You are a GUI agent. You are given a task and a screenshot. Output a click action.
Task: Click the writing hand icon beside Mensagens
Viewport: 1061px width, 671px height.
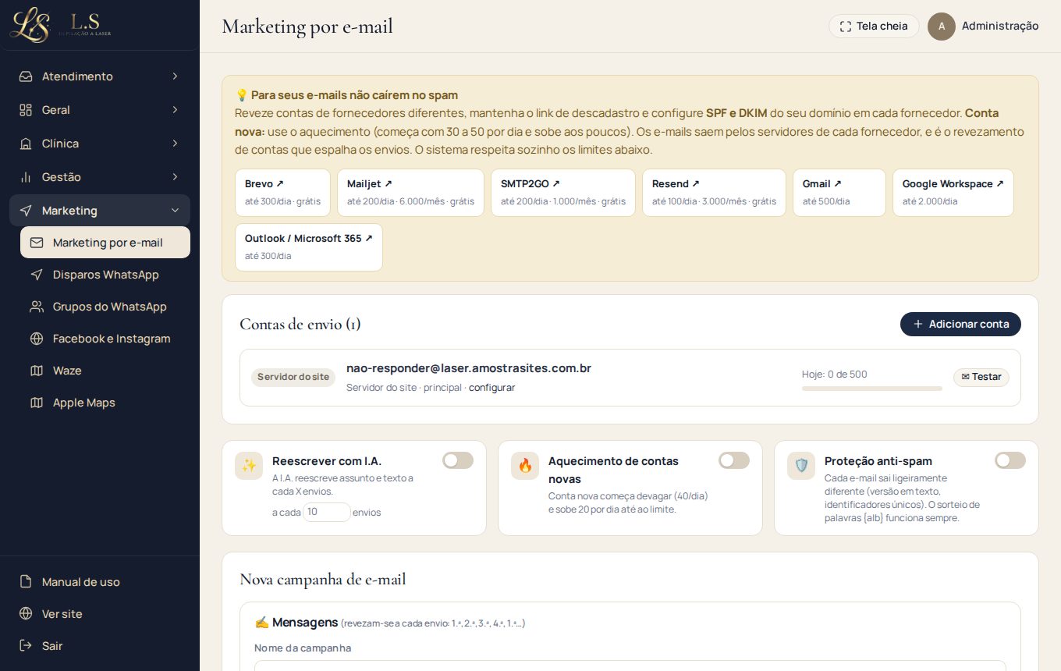pos(261,623)
